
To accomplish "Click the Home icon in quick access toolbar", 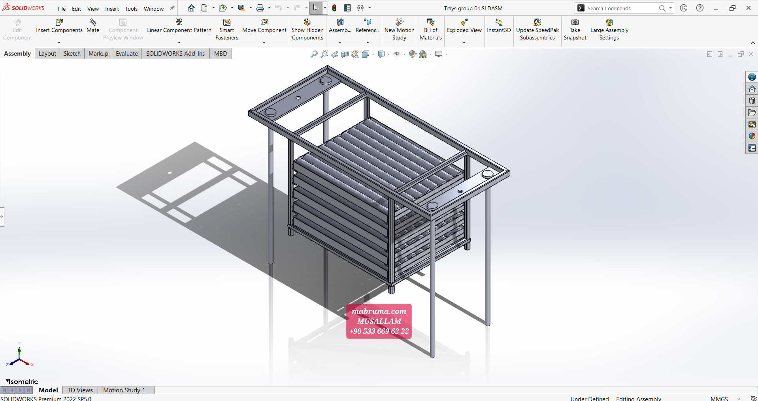I will 191,8.
